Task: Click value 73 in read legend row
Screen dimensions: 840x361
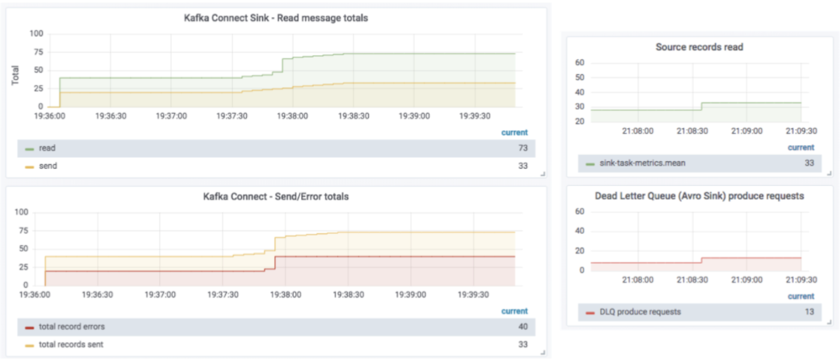Action: [x=522, y=149]
